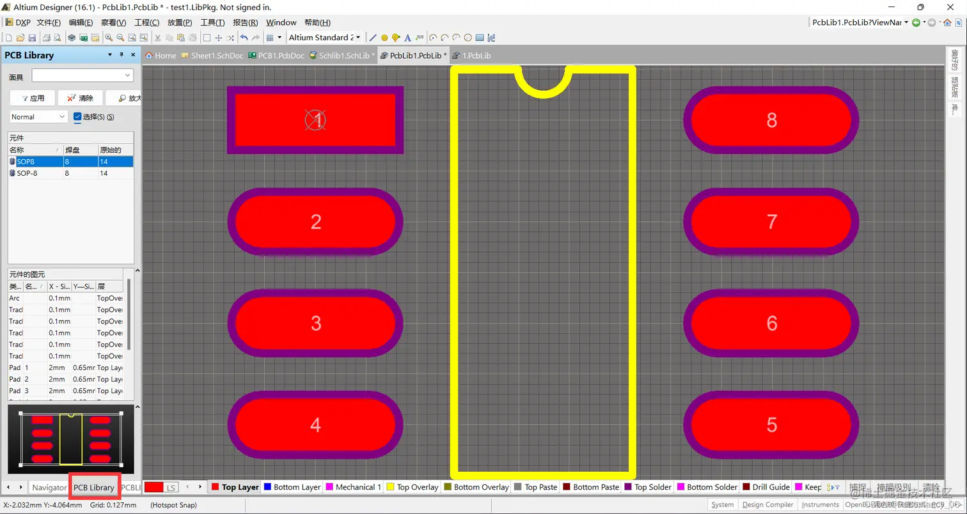This screenshot has height=514, width=967.
Task: Open the layer tab options filter icon
Action: 834,487
